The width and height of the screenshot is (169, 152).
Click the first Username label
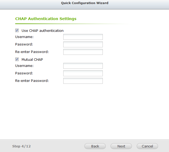(x=24, y=37)
